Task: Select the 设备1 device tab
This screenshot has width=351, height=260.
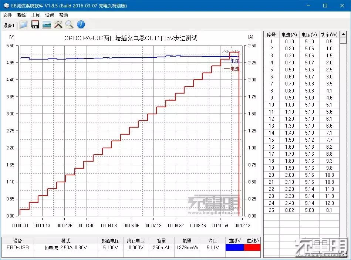Action: tap(9, 26)
